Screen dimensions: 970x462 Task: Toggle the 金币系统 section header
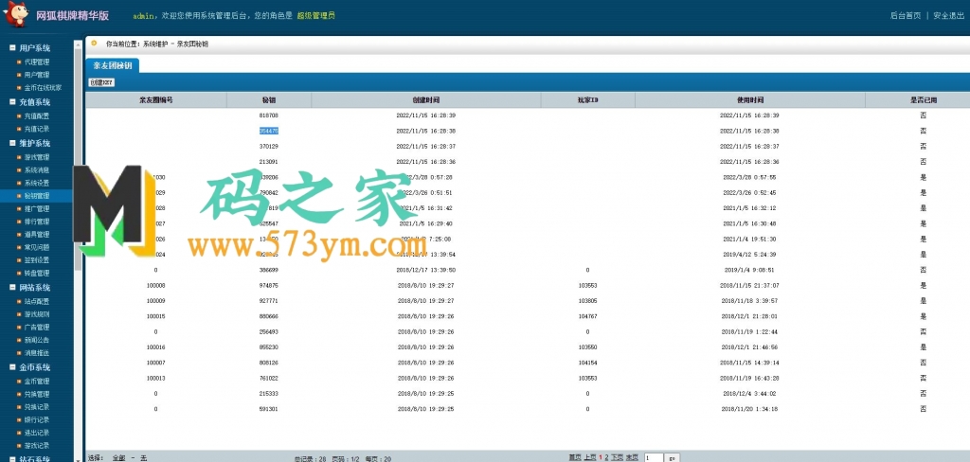point(35,366)
